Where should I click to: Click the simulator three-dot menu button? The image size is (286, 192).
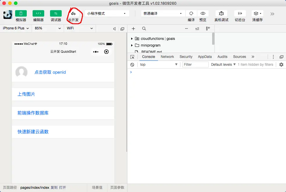tap(96, 52)
